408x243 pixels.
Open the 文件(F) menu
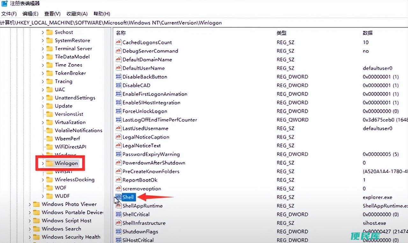9,14
